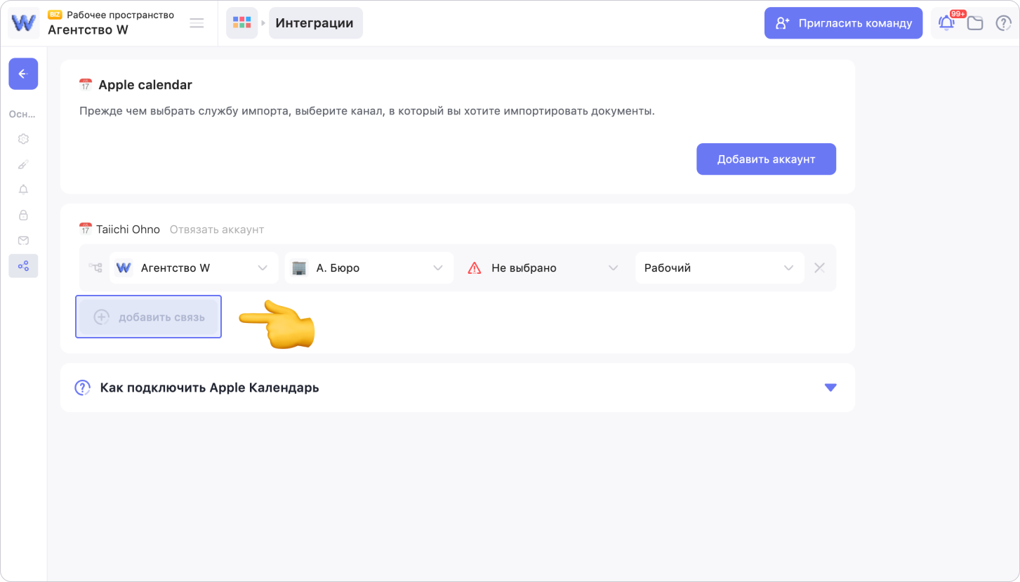Select the integrations share icon in sidebar
The width and height of the screenshot is (1020, 582).
(23, 266)
